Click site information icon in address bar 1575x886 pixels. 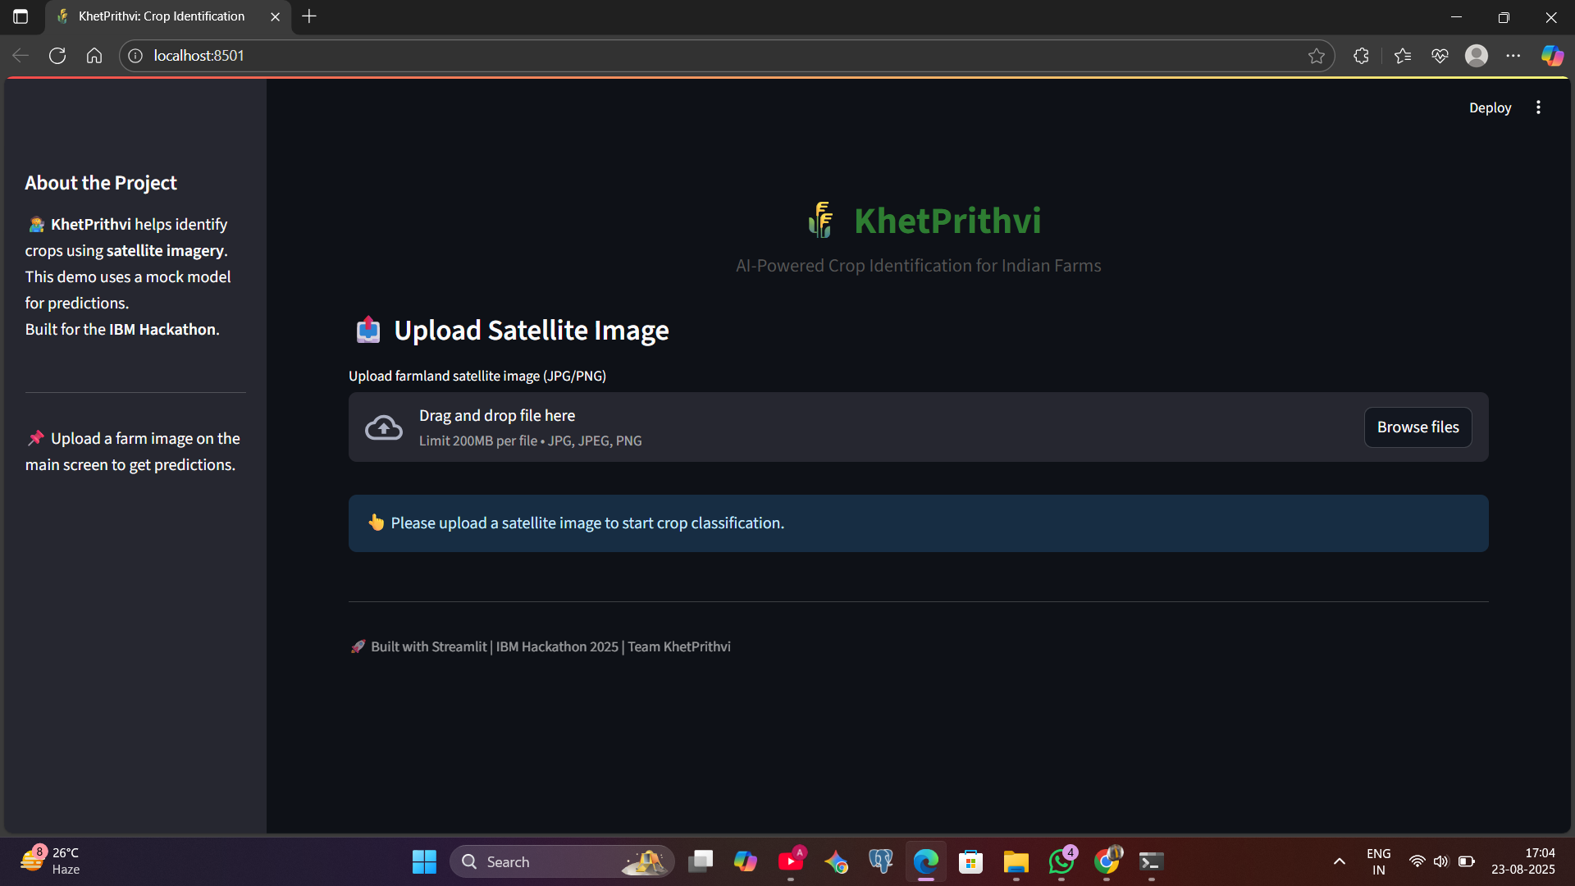pos(135,56)
